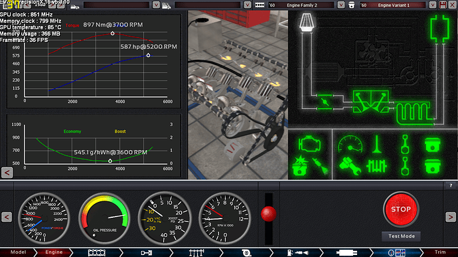Image resolution: width=458 pixels, height=257 pixels.
Task: Select the spark plug icon
Action: click(x=320, y=166)
